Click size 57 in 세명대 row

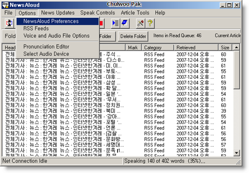click(x=223, y=145)
